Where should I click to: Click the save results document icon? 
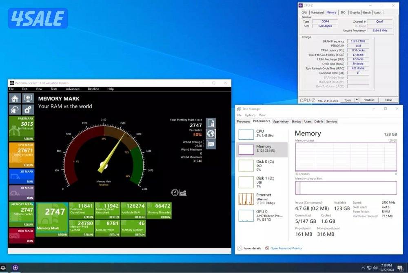coord(211,123)
